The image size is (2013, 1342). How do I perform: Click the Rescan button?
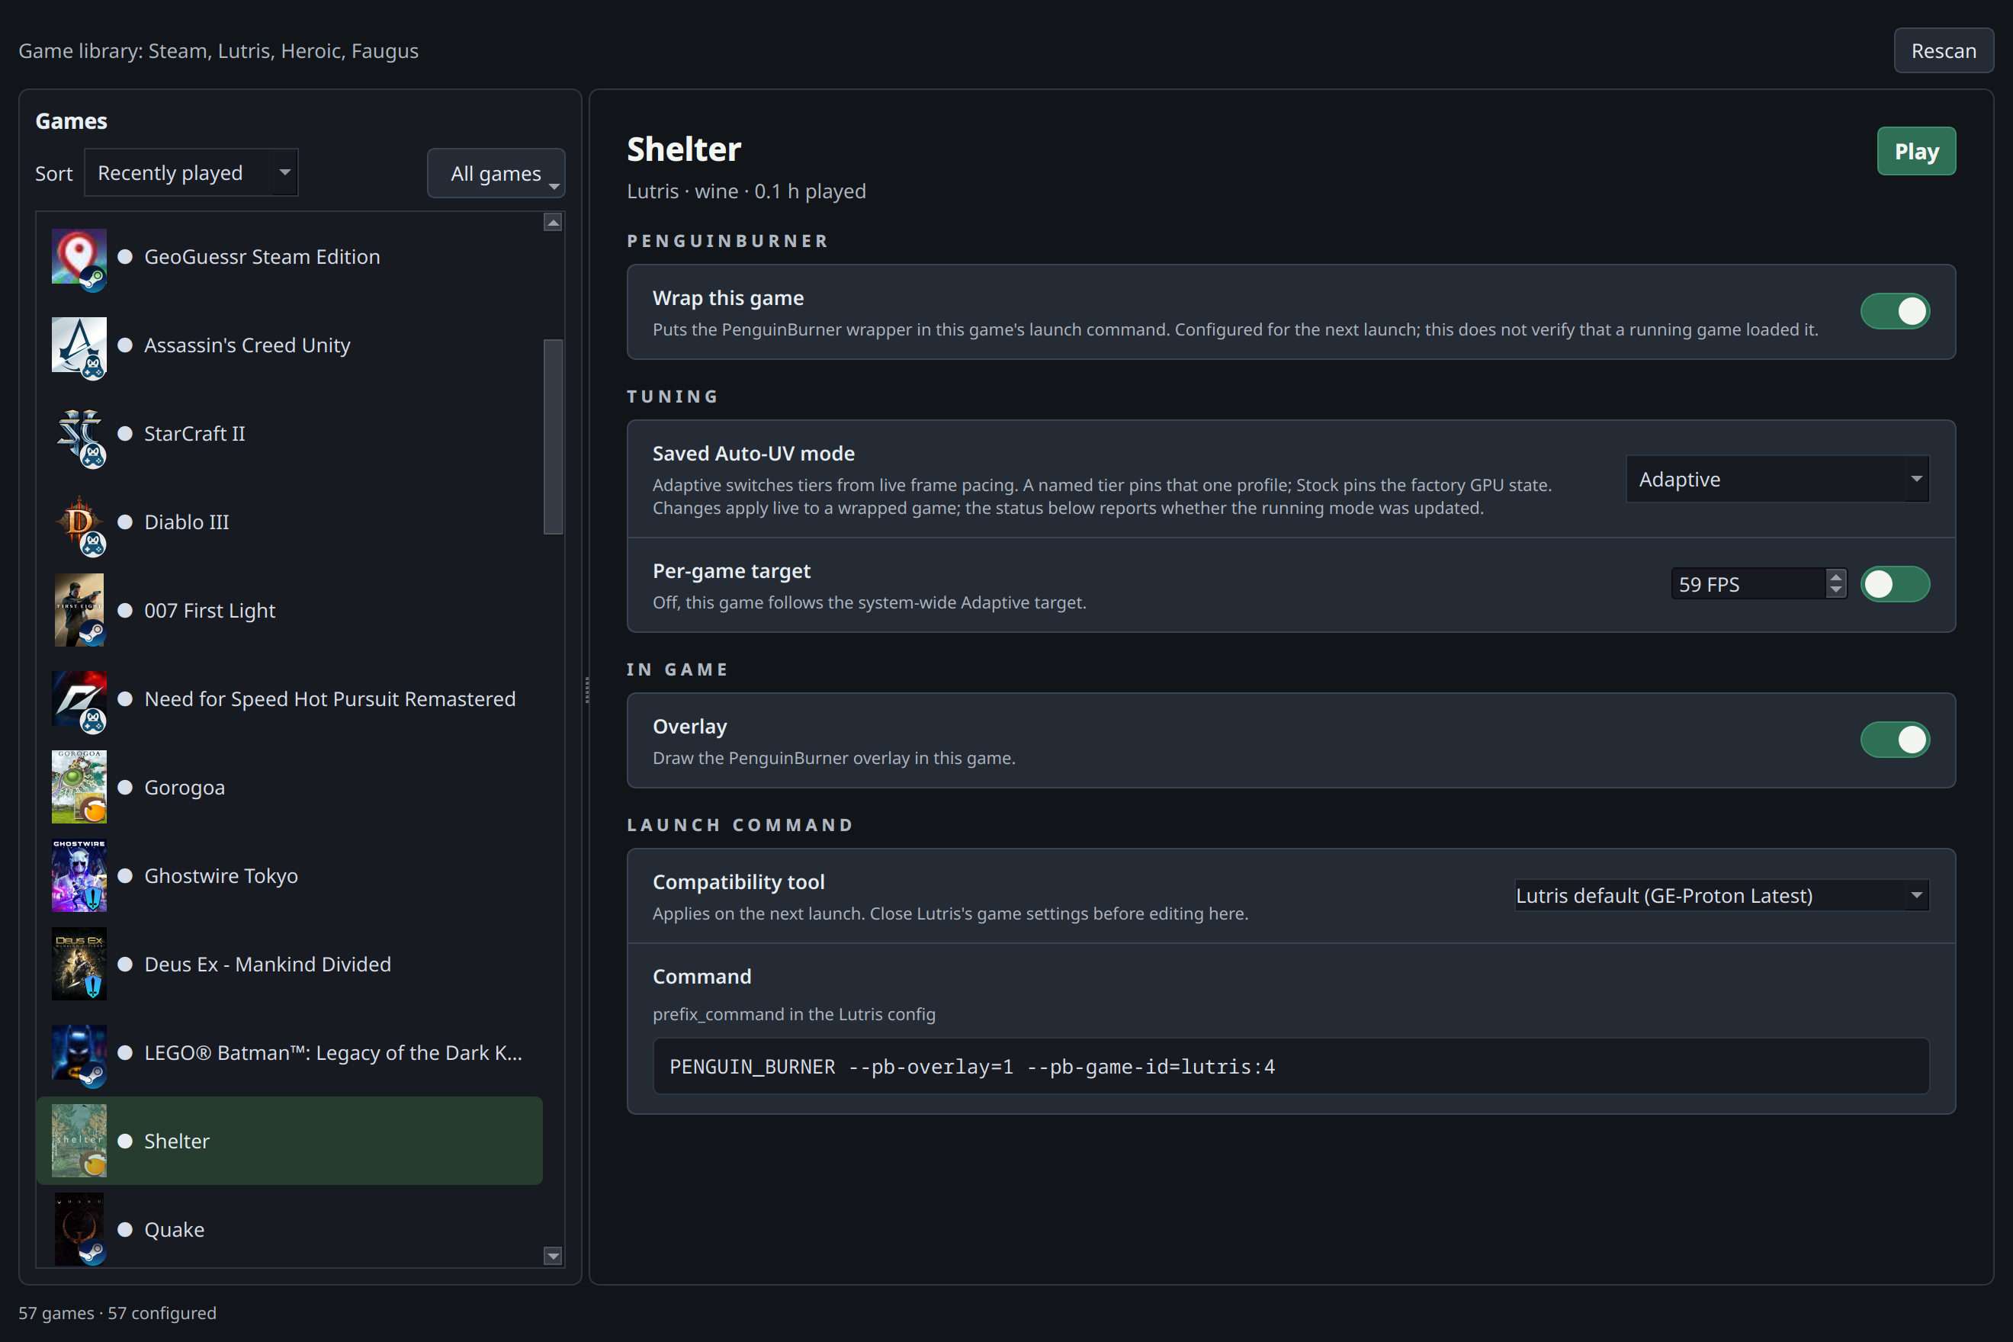pyautogui.click(x=1944, y=50)
